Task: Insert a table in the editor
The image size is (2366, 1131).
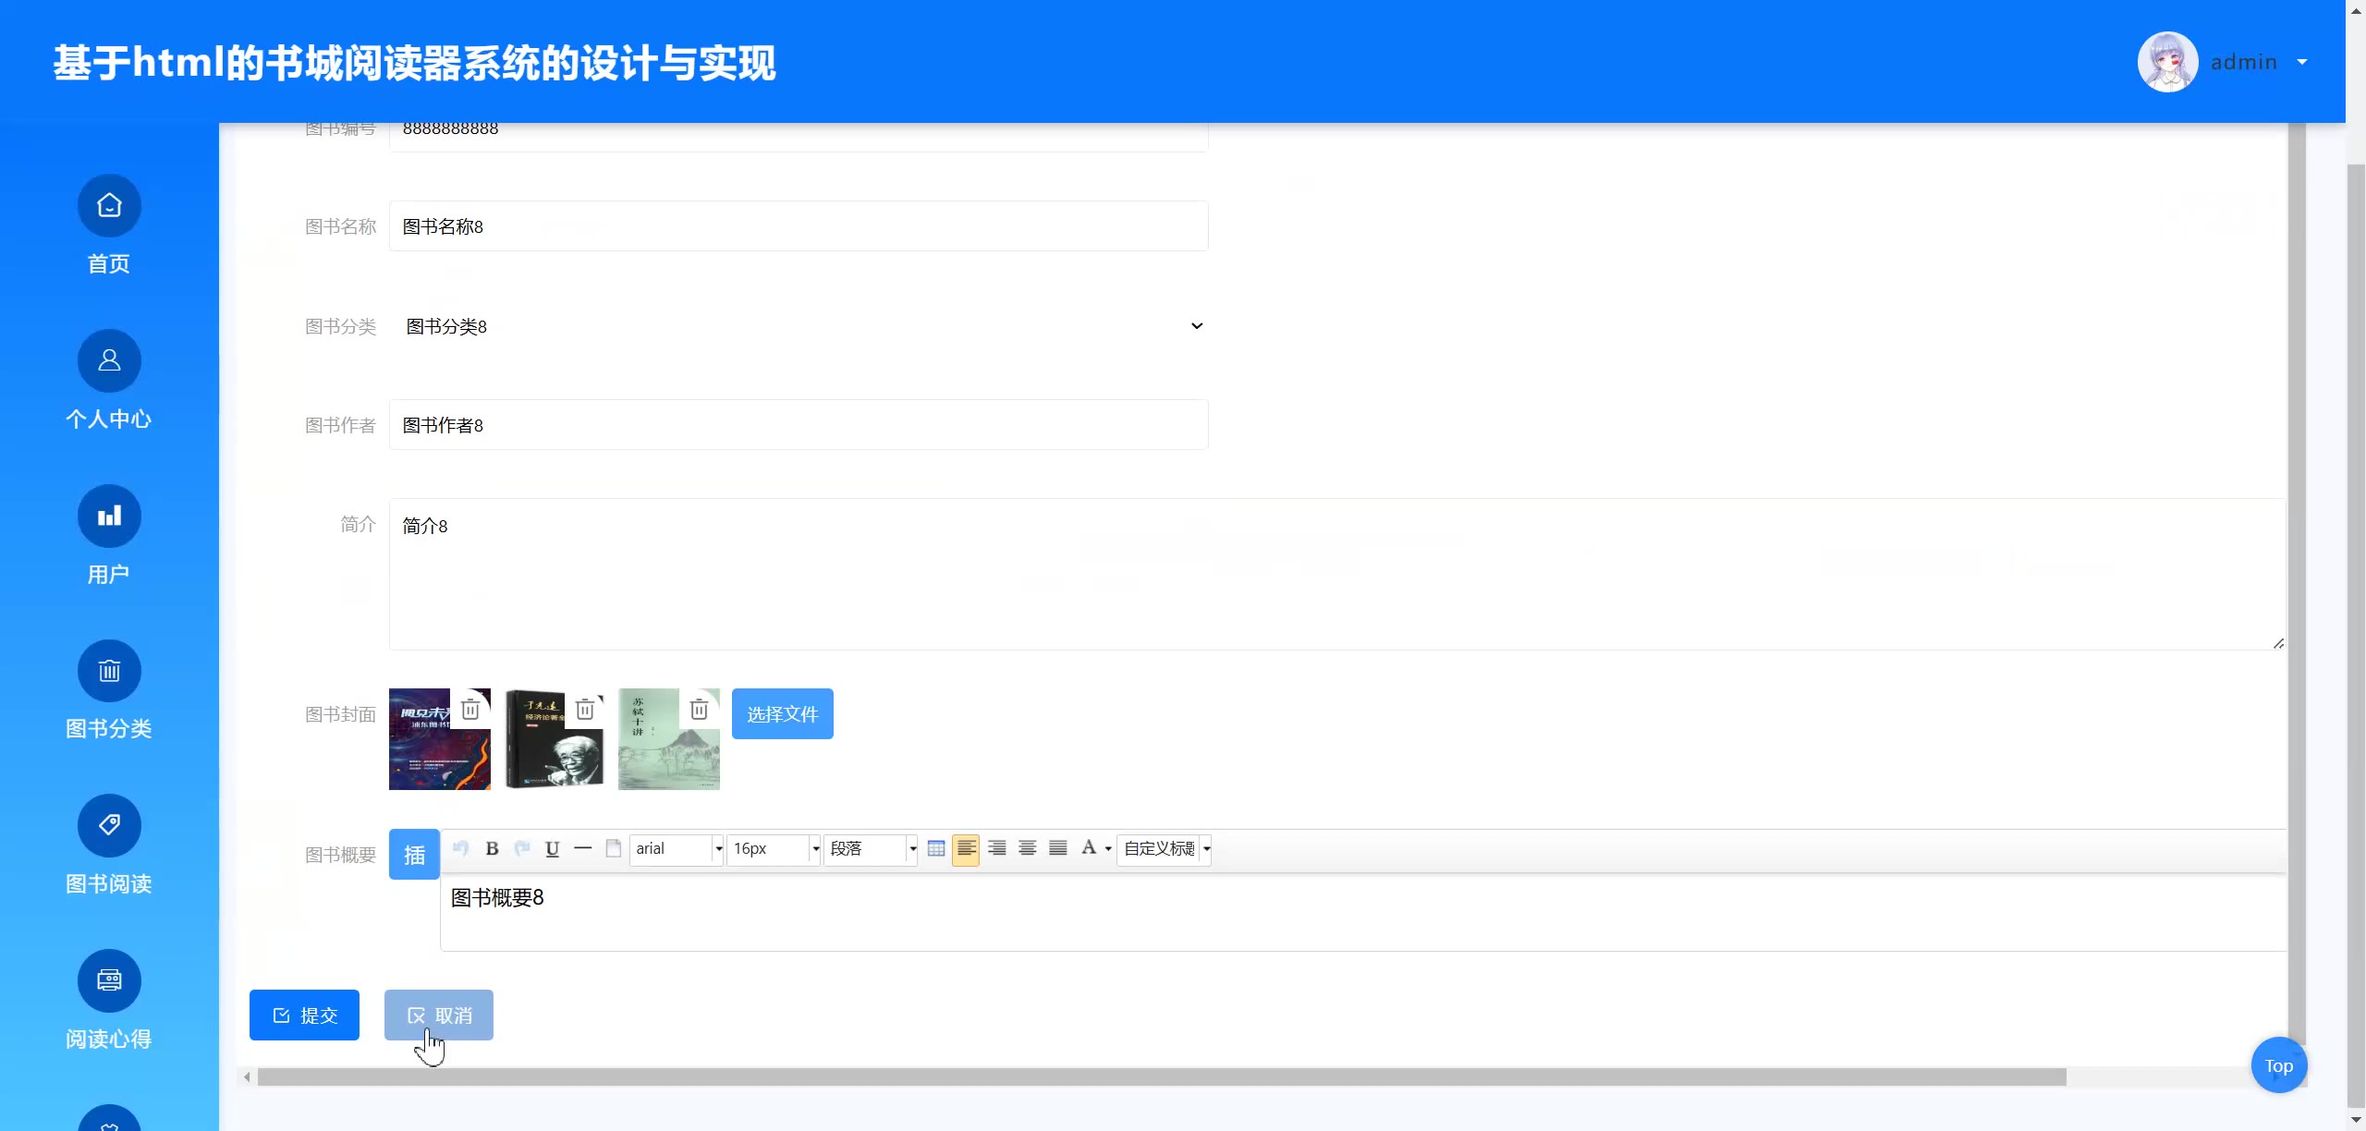Action: click(x=935, y=848)
